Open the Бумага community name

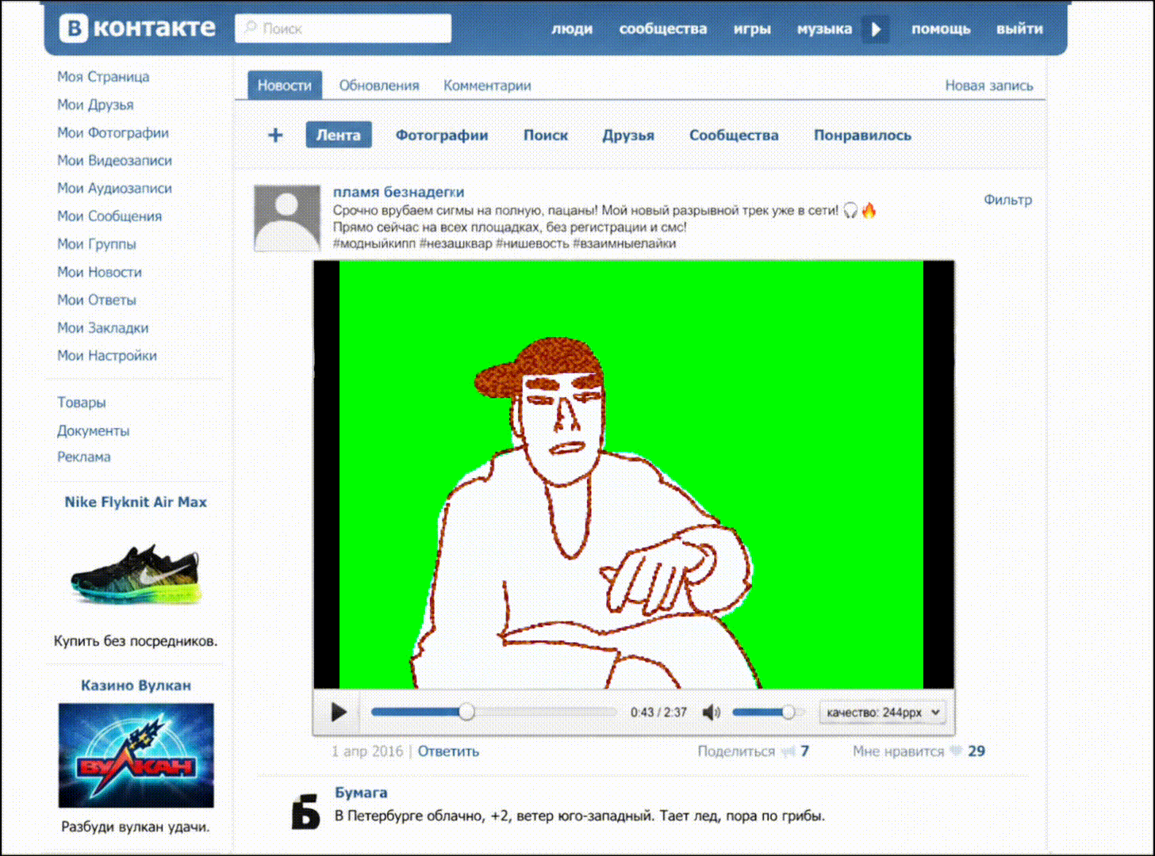pyautogui.click(x=361, y=793)
